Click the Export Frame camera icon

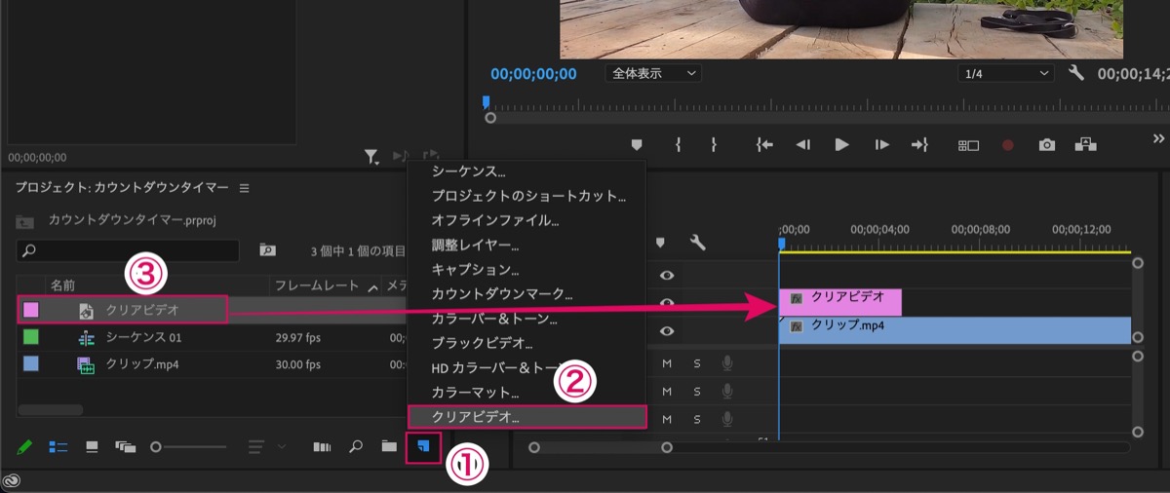(1046, 144)
